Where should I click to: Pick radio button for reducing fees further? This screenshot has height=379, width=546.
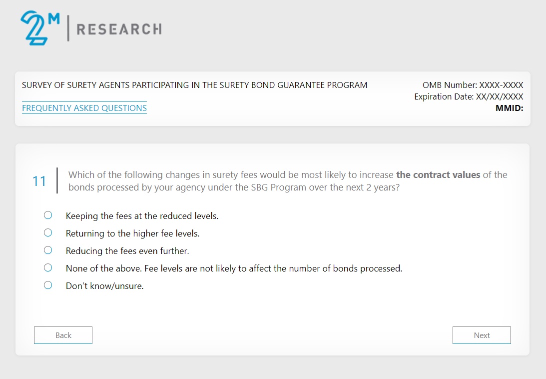[48, 250]
